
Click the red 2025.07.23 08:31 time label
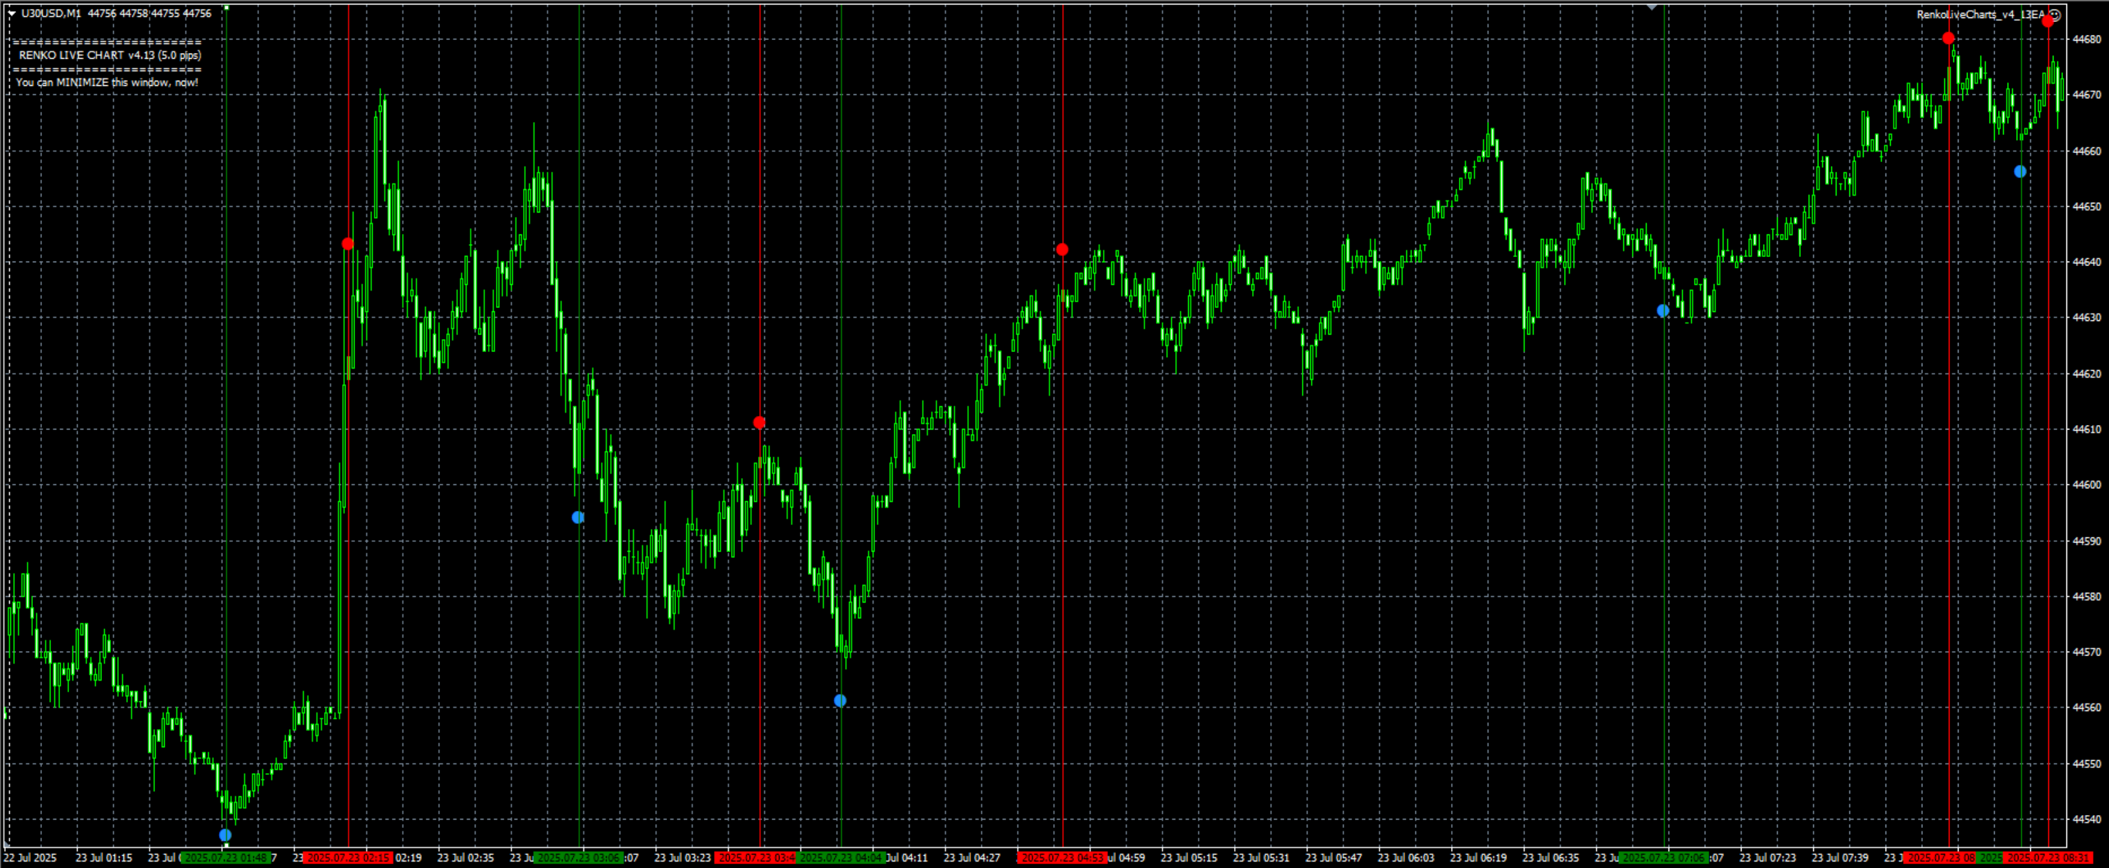pyautogui.click(x=2047, y=858)
